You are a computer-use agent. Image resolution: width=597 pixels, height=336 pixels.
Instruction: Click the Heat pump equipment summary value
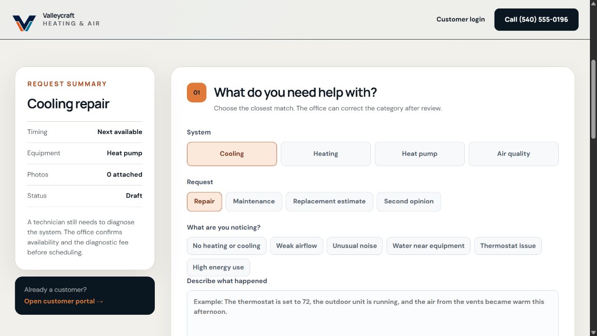coord(125,153)
